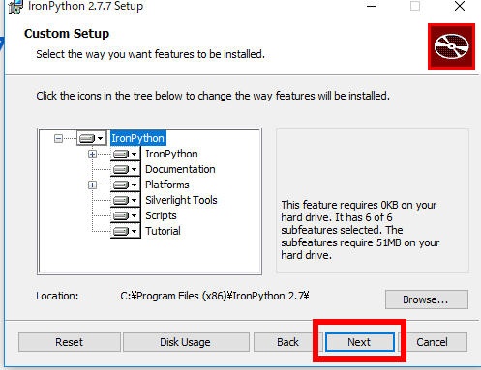Collapse the root IronPython tree node
This screenshot has height=370, width=481.
[x=58, y=139]
